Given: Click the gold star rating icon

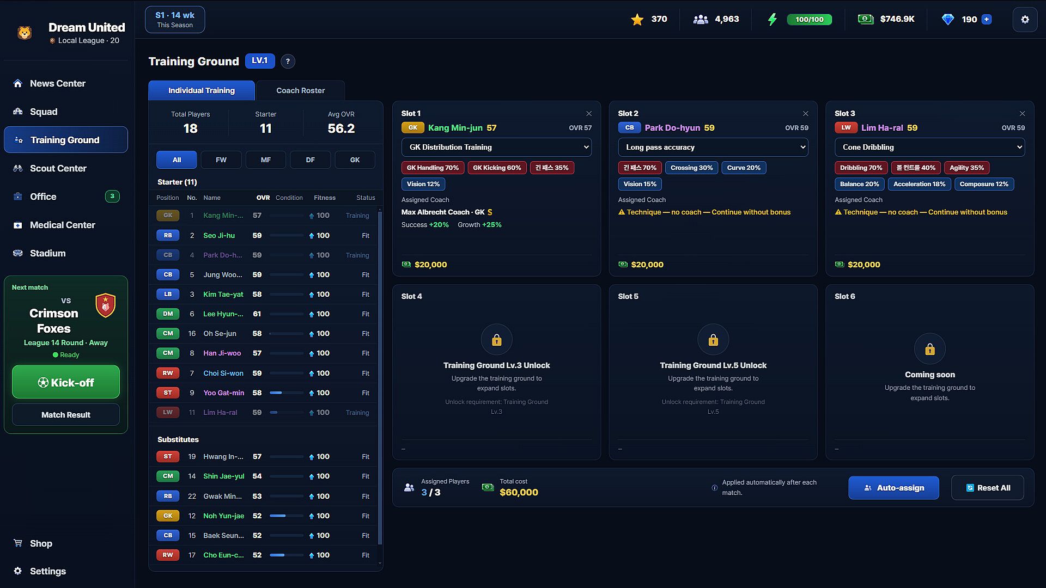Looking at the screenshot, I should tap(637, 20).
